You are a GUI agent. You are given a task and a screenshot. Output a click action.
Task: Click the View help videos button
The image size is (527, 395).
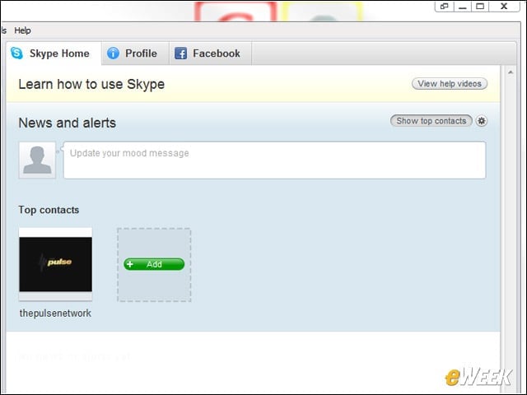[450, 84]
